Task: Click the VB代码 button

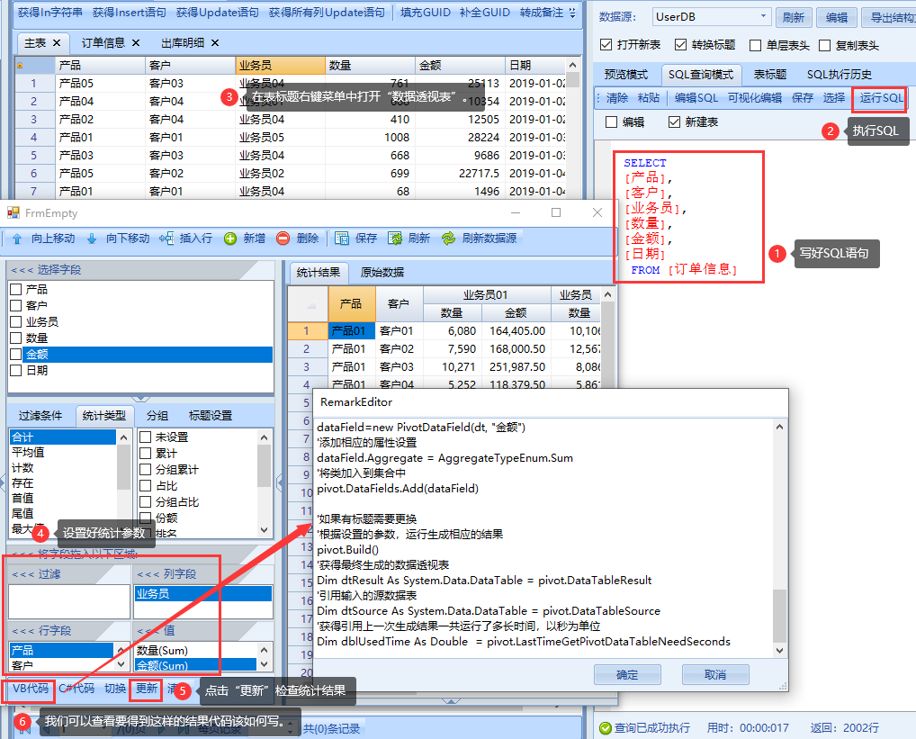Action: 31,689
